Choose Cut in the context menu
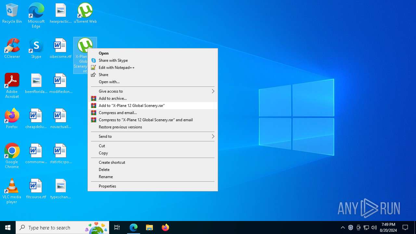 (x=153, y=146)
